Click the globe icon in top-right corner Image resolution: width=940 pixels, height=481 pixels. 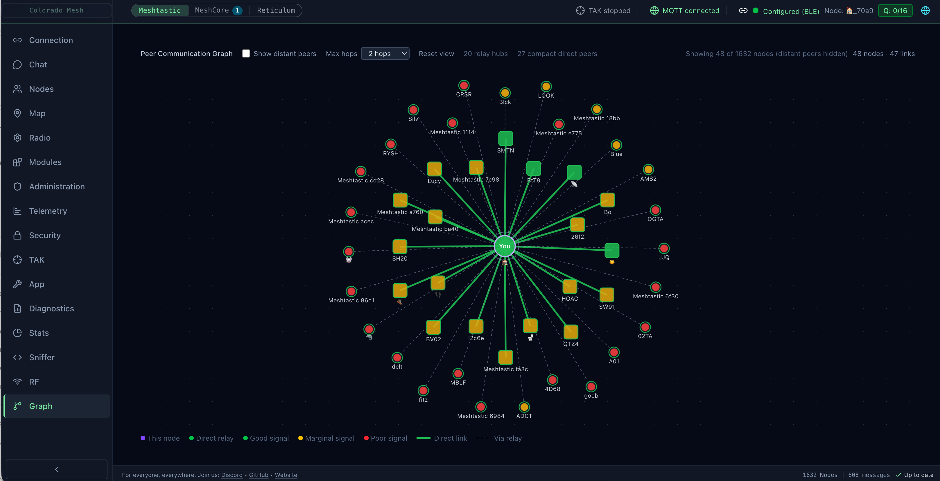[925, 10]
